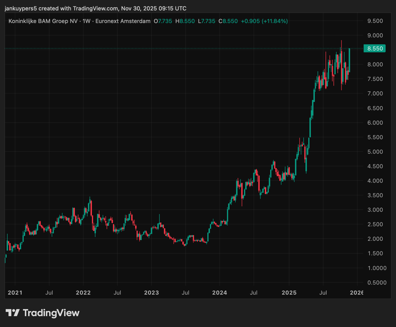Screen dimensions: 396x327
Task: Click the 2021 time axis label
Action: [15, 293]
